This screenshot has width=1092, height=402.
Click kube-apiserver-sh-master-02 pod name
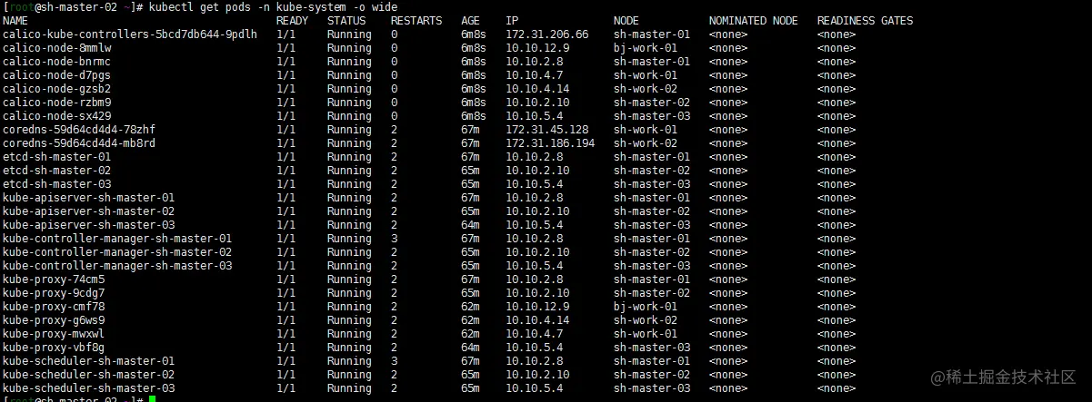tap(89, 211)
